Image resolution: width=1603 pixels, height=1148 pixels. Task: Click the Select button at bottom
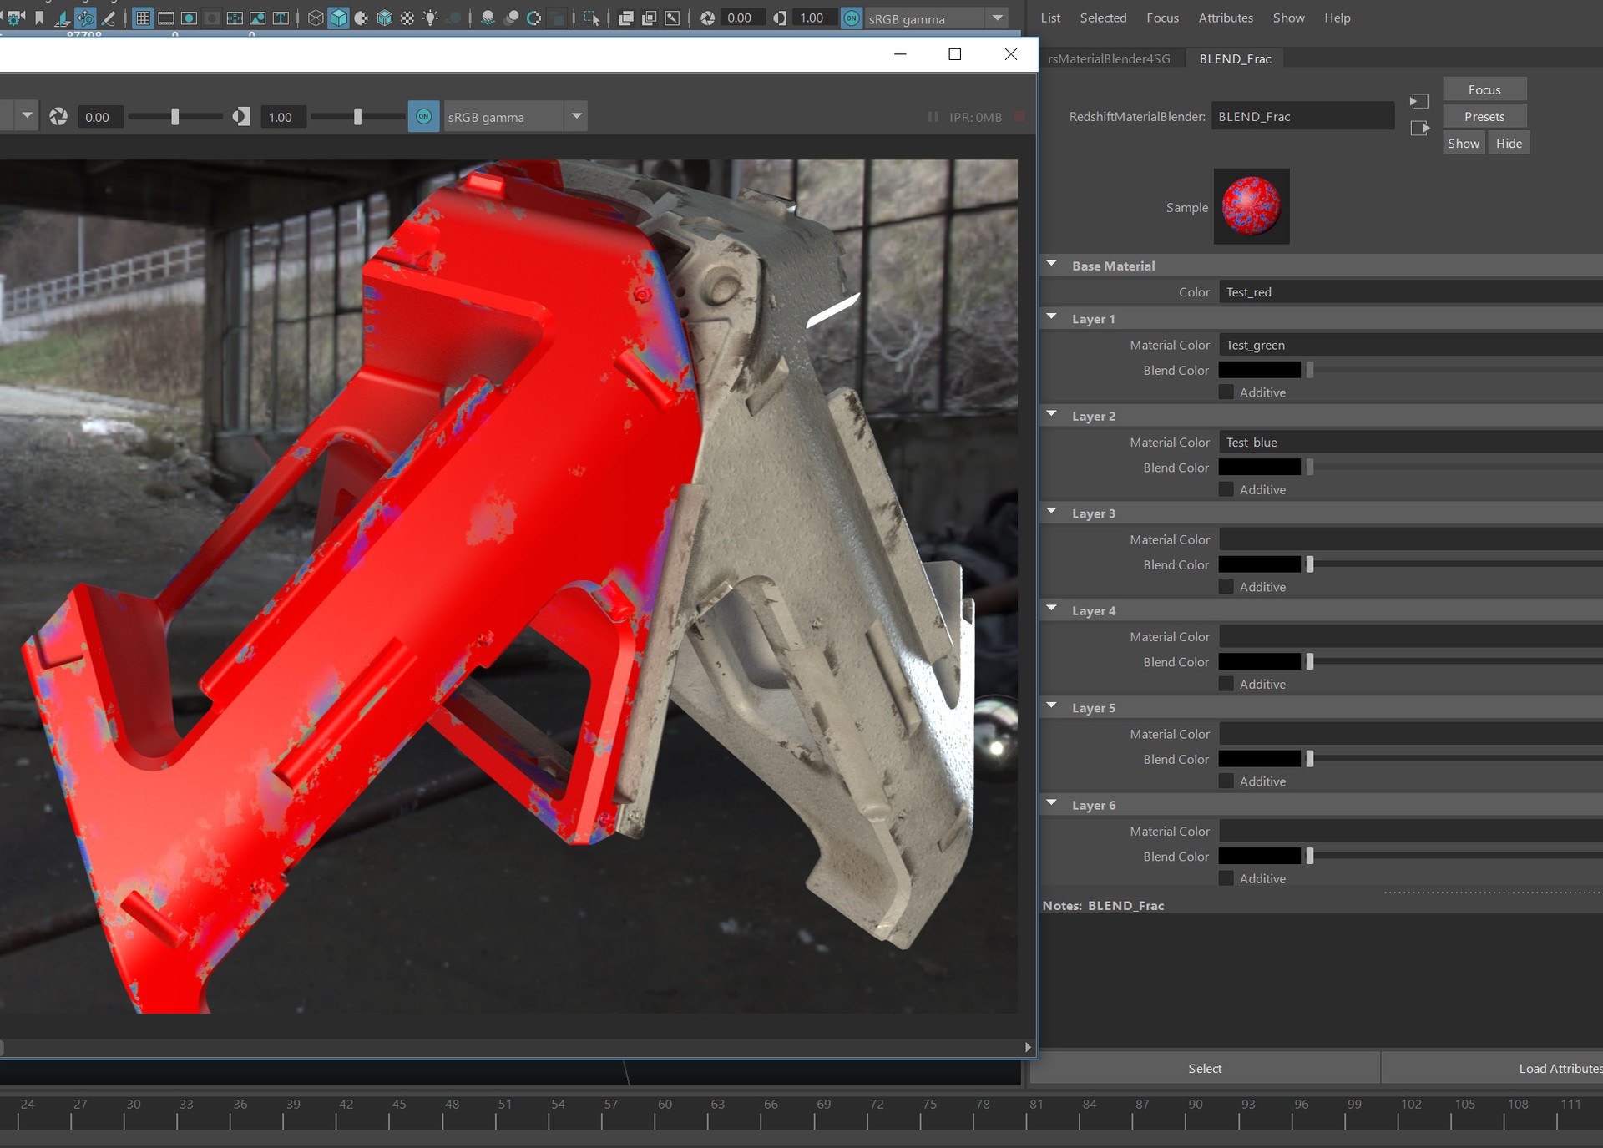point(1204,1069)
